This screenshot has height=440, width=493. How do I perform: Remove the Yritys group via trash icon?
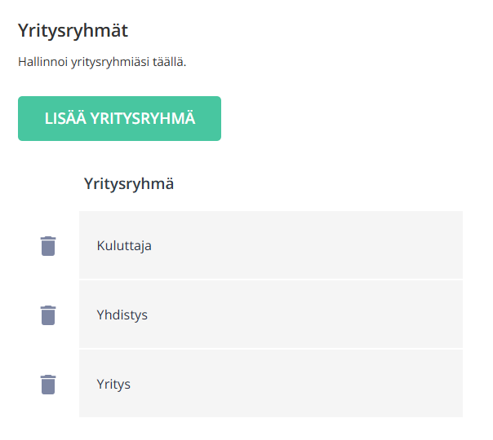(x=48, y=385)
